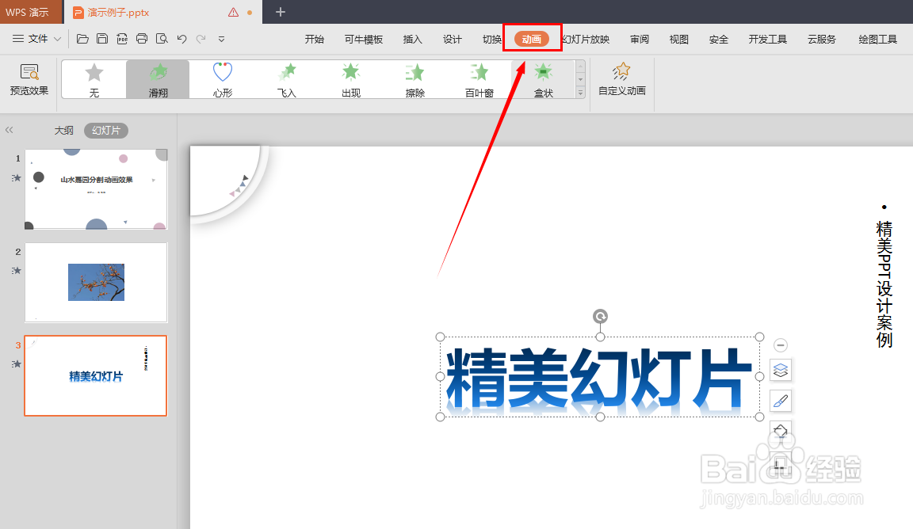Open the 云服务 tab
The height and width of the screenshot is (529, 913).
tap(822, 39)
